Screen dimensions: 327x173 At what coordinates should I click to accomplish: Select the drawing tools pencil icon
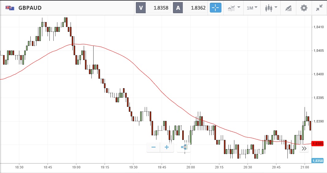(x=288, y=8)
